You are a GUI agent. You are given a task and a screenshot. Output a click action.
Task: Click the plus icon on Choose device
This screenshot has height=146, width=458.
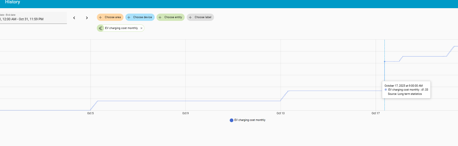coord(129,17)
